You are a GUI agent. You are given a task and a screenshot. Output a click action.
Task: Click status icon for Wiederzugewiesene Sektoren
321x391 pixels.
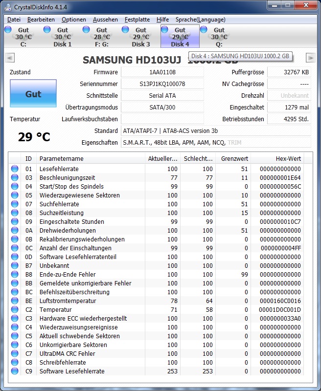click(x=15, y=195)
